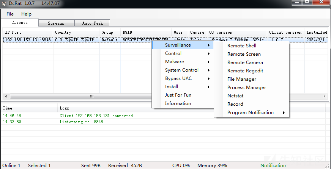Open the Control submenu
Screen dimensions: 331x169
click(x=183, y=53)
